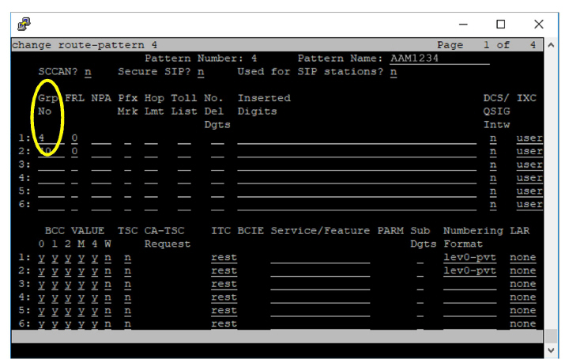Click BCC value 0 in lower row 1
Image resolution: width=569 pixels, height=359 pixels.
pos(41,258)
